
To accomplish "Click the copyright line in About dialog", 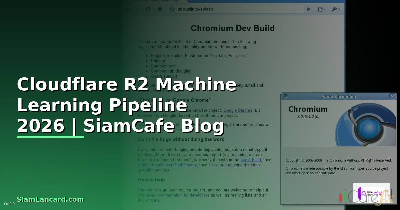I will 338,160.
